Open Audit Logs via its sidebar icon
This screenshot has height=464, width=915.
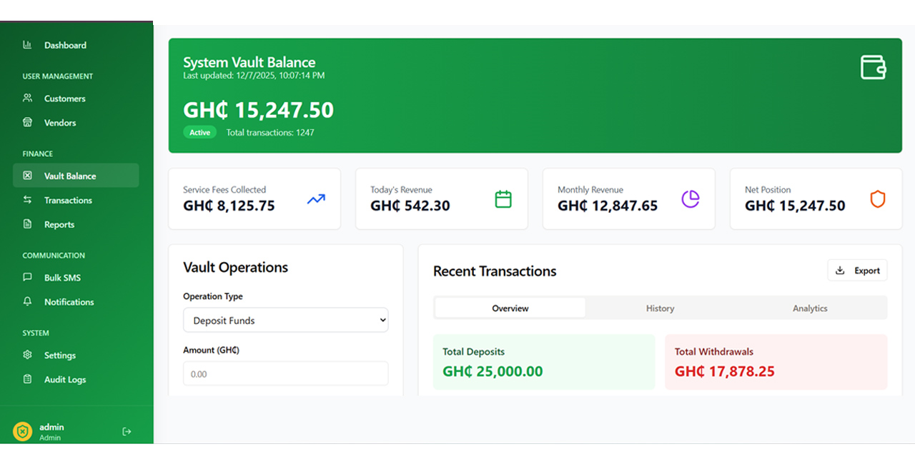27,379
